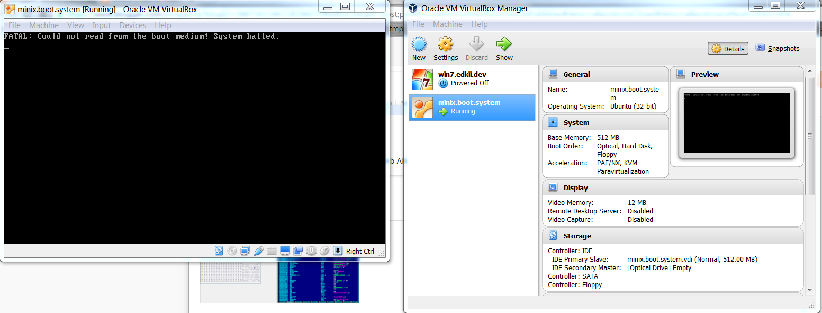
Task: Collapse the Display section header
Action: tap(673, 187)
